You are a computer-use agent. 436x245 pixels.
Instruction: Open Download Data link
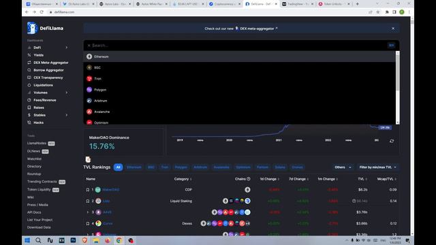pyautogui.click(x=39, y=227)
